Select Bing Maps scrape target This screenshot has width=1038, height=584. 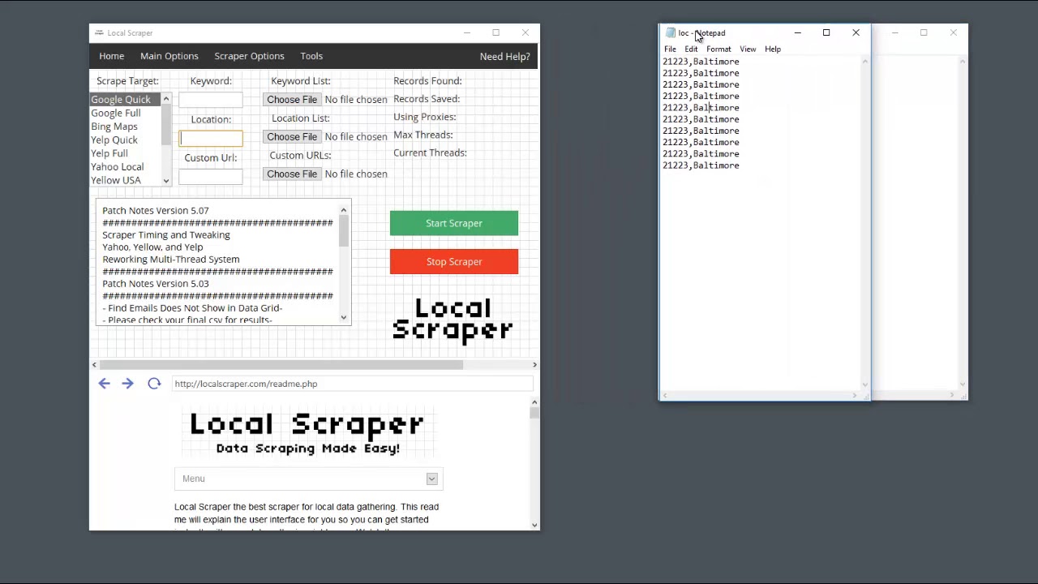pyautogui.click(x=125, y=127)
